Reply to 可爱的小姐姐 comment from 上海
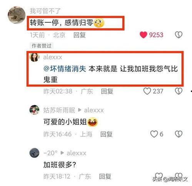Viewport: 192px width, 186px height. coord(106,134)
